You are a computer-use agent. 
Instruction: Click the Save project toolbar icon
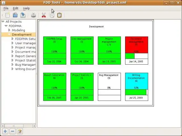pyautogui.click(x=23, y=15)
